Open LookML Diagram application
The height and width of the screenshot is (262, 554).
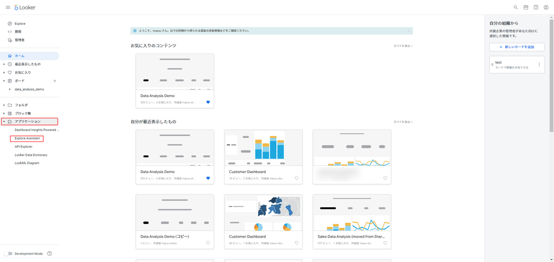[27, 163]
